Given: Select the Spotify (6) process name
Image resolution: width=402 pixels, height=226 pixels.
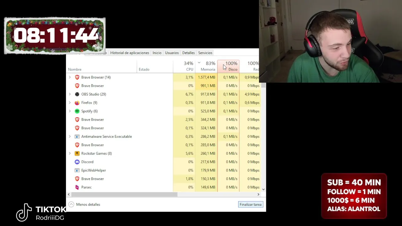Looking at the screenshot, I should [x=90, y=111].
